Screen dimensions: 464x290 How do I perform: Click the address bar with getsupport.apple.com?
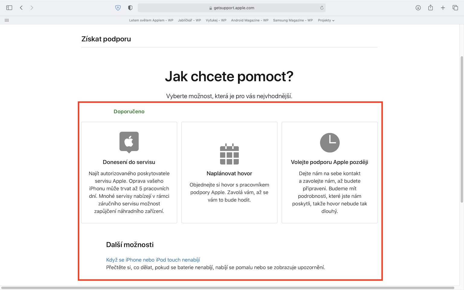pyautogui.click(x=231, y=8)
